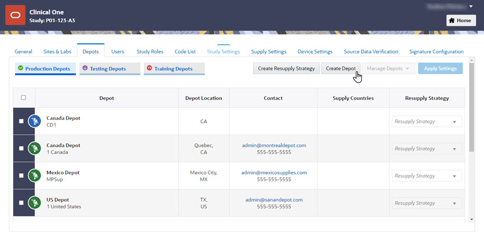Click the blue Canada Depot CD1 icon
Image resolution: width=484 pixels, height=238 pixels.
pyautogui.click(x=34, y=121)
